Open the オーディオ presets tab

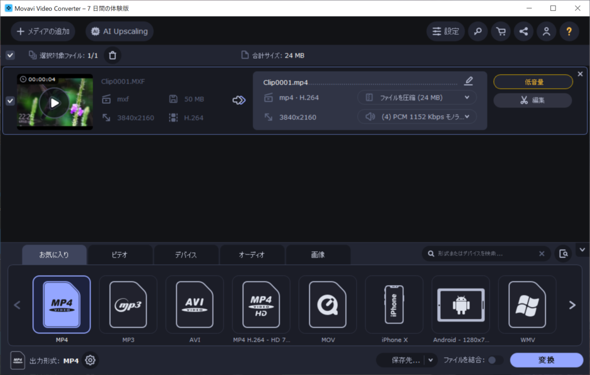click(252, 254)
